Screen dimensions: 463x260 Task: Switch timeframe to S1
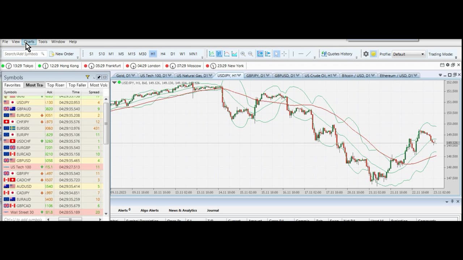click(91, 54)
